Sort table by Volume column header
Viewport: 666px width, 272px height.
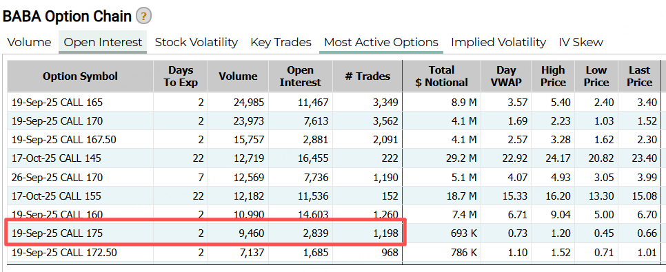[238, 76]
